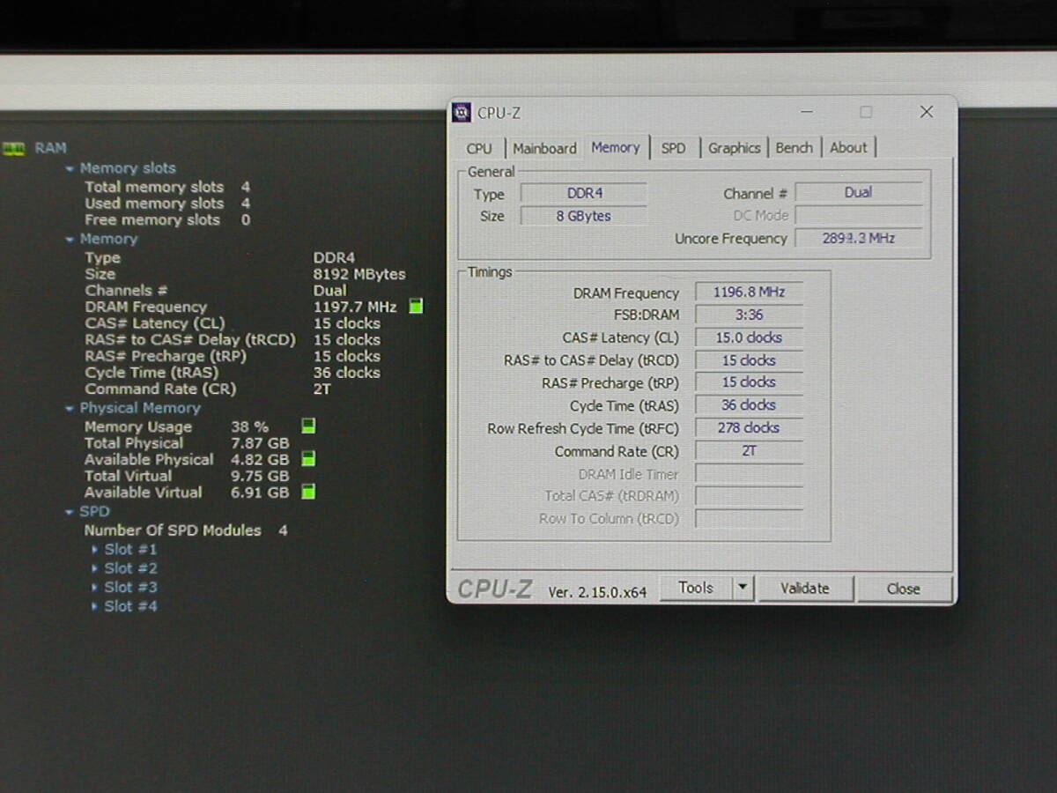
Task: Expand Slot #1 in SPD list
Action: pos(96,550)
